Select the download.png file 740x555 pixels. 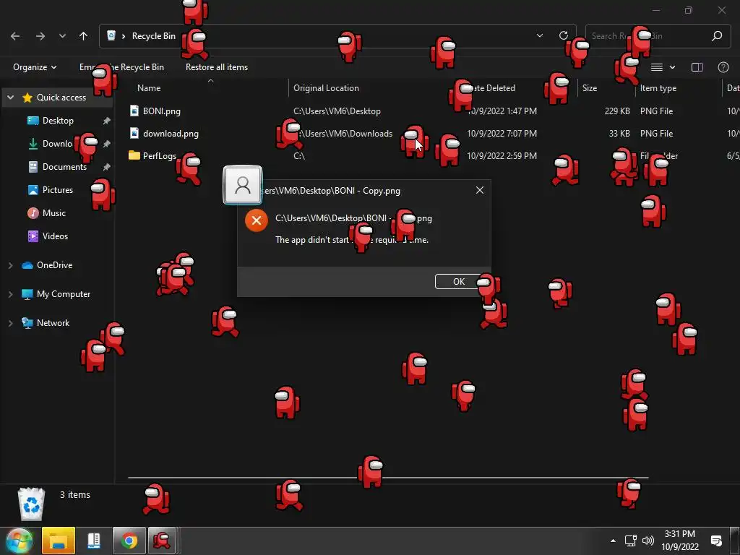coord(171,134)
